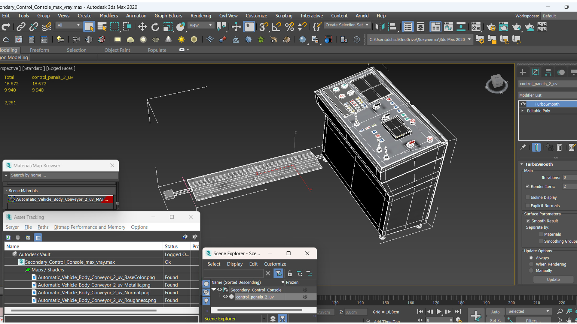Collapse the TurboSmooth rollout

(522, 164)
